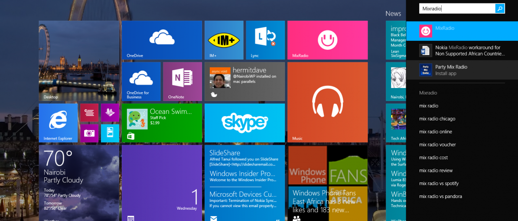Click into the Mixradio search box

click(457, 9)
